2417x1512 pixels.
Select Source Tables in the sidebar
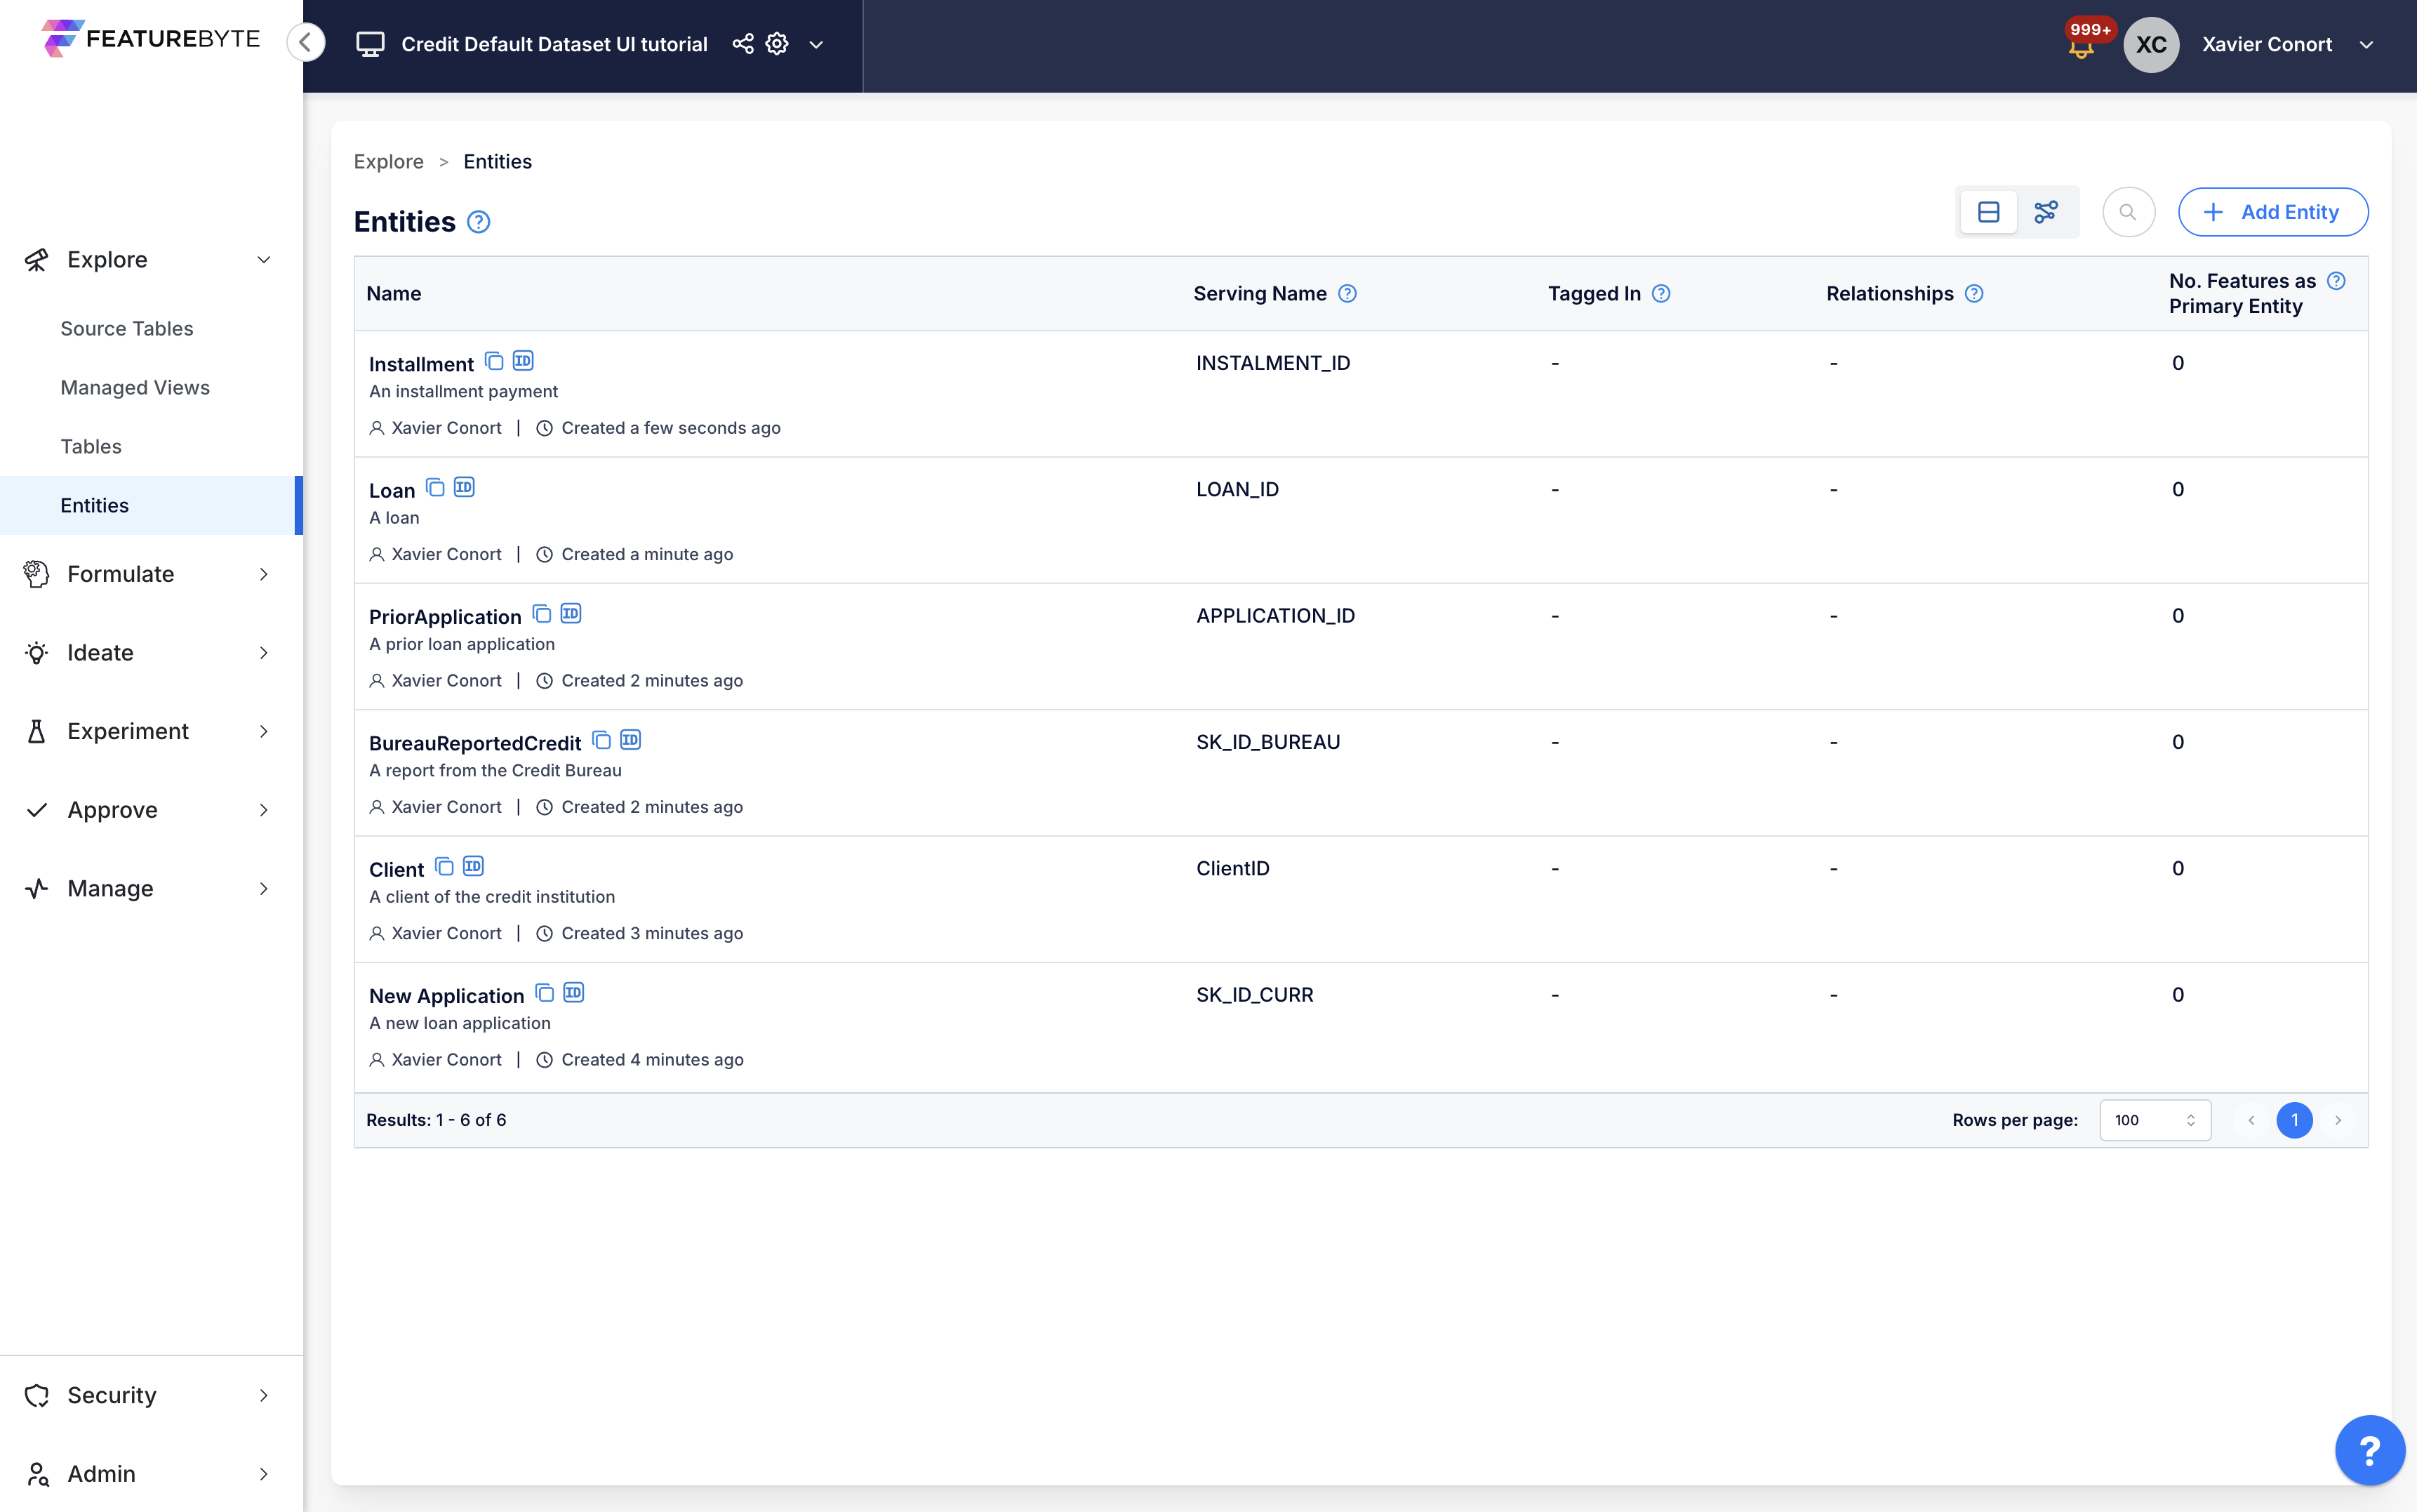pos(127,328)
